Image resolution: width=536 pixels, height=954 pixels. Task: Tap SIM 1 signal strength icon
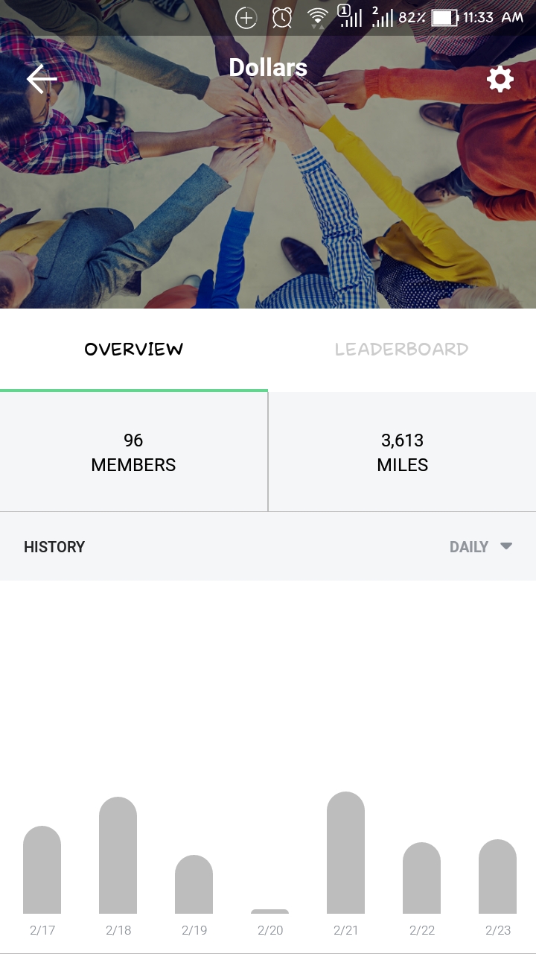[x=350, y=16]
